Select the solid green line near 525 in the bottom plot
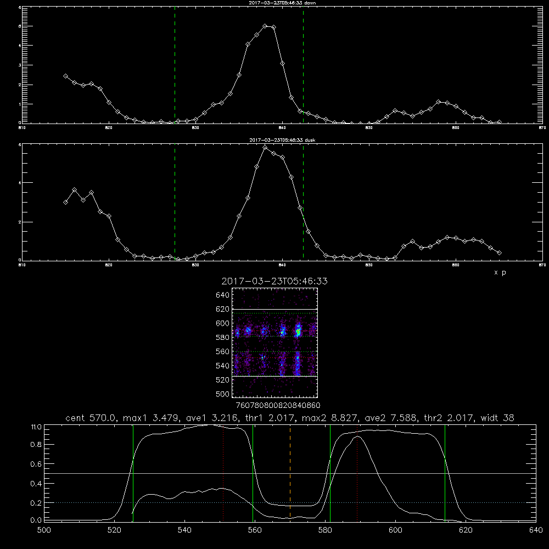Image resolution: width=549 pixels, height=549 pixels. click(x=133, y=473)
